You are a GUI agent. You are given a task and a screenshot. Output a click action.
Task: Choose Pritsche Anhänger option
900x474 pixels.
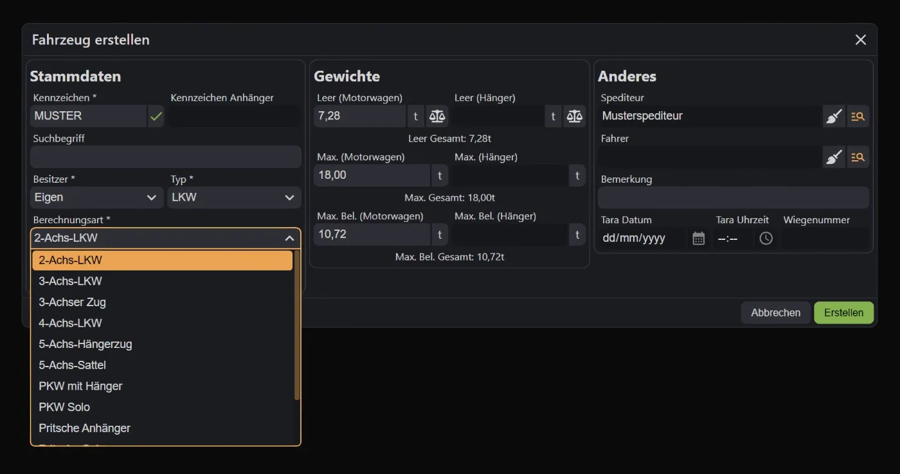163,428
